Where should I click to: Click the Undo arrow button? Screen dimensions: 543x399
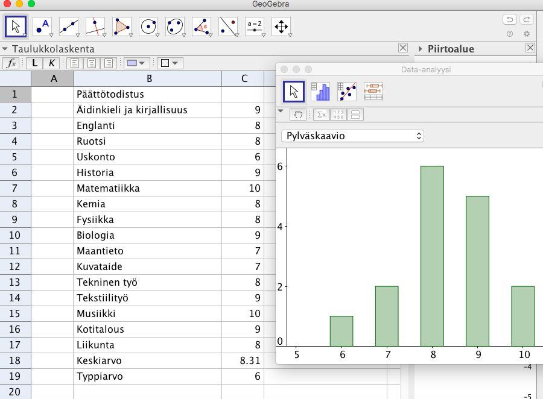(509, 19)
